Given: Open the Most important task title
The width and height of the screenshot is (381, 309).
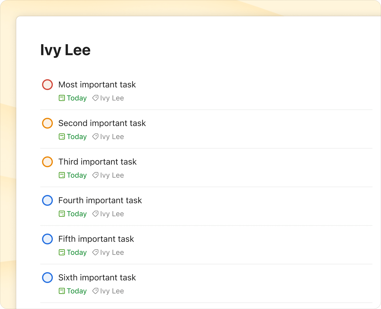Looking at the screenshot, I should (x=97, y=85).
